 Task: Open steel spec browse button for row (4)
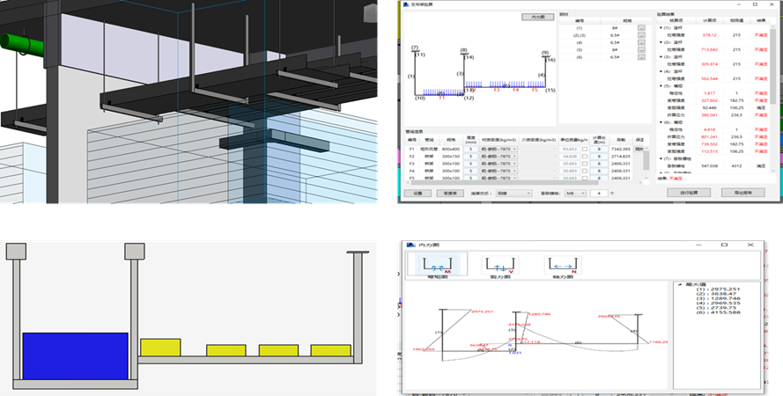(x=640, y=43)
